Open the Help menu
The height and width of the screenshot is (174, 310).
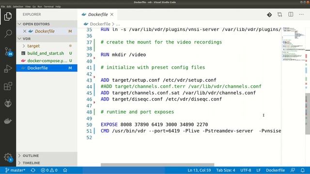pos(58,6)
